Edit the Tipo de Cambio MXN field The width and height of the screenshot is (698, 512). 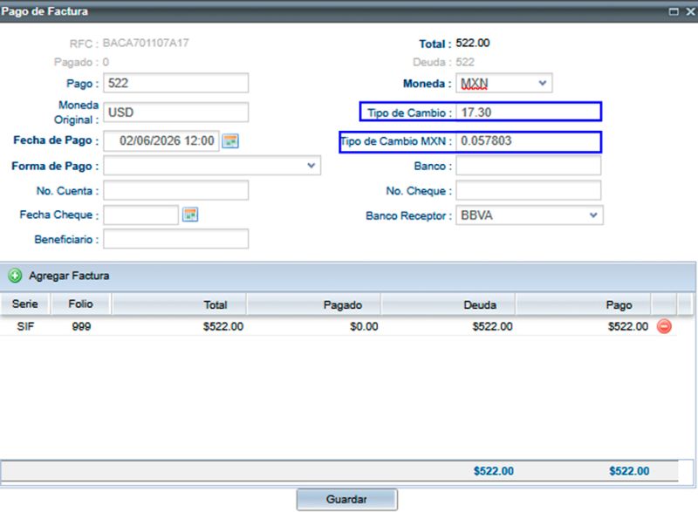528,141
